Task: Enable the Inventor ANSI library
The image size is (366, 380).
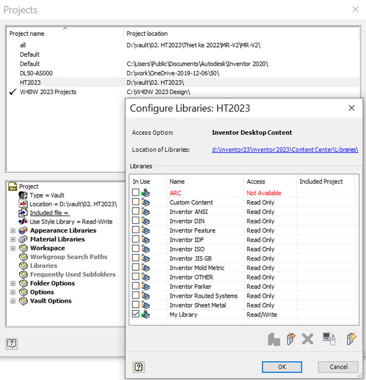Action: click(x=136, y=211)
